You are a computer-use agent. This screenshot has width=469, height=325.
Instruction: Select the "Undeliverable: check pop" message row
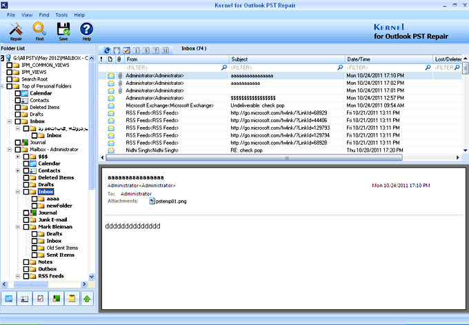[x=280, y=106]
